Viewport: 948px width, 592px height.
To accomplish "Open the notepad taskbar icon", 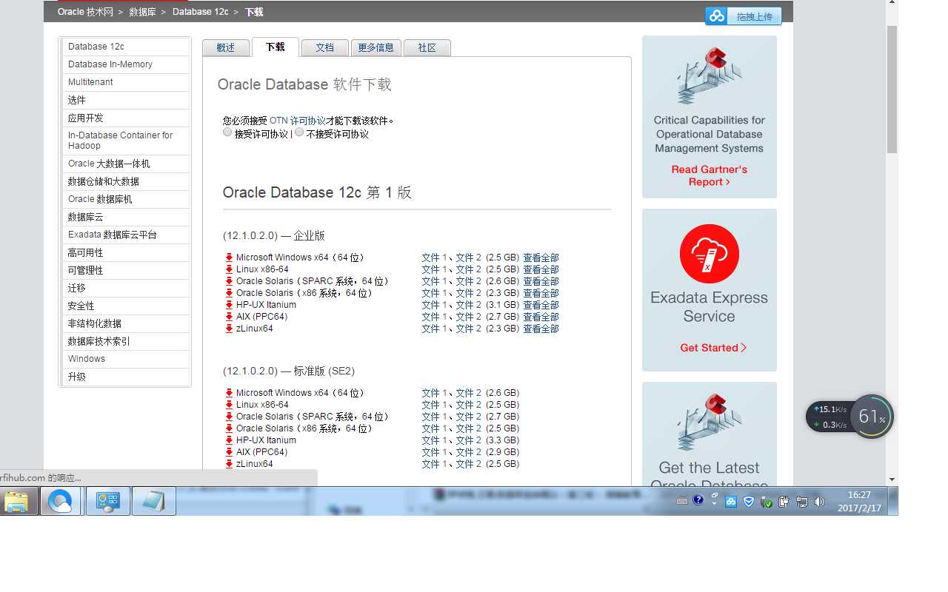I will pos(154,501).
